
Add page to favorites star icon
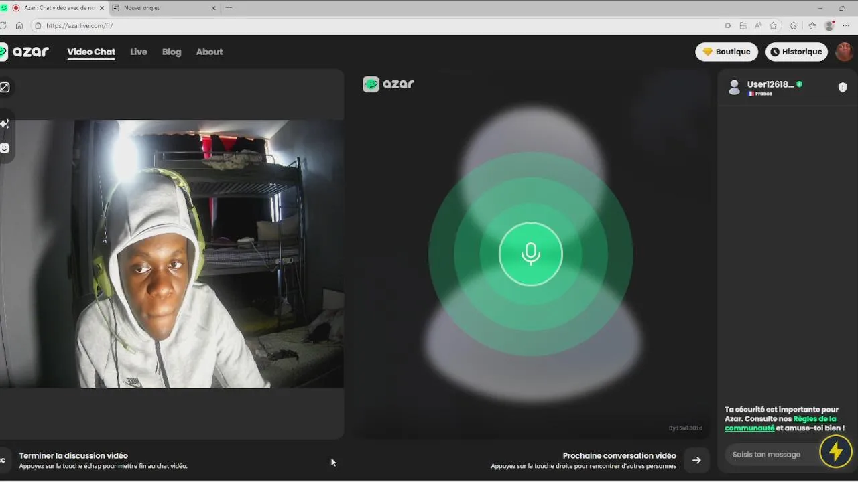pos(773,25)
